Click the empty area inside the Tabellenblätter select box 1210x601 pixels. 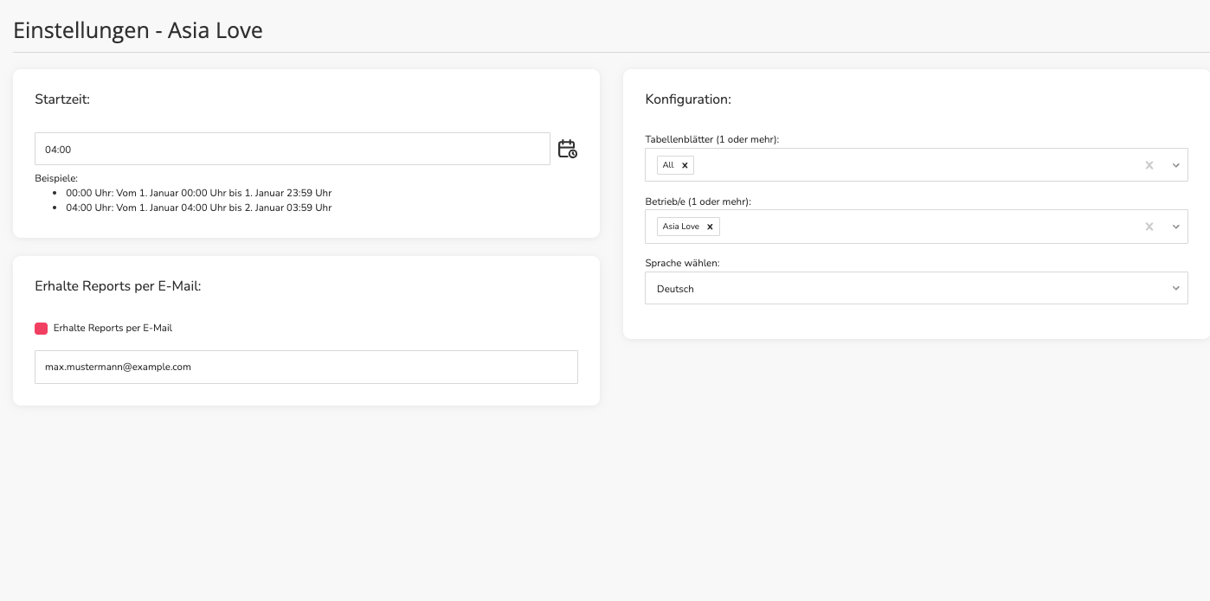pos(917,165)
